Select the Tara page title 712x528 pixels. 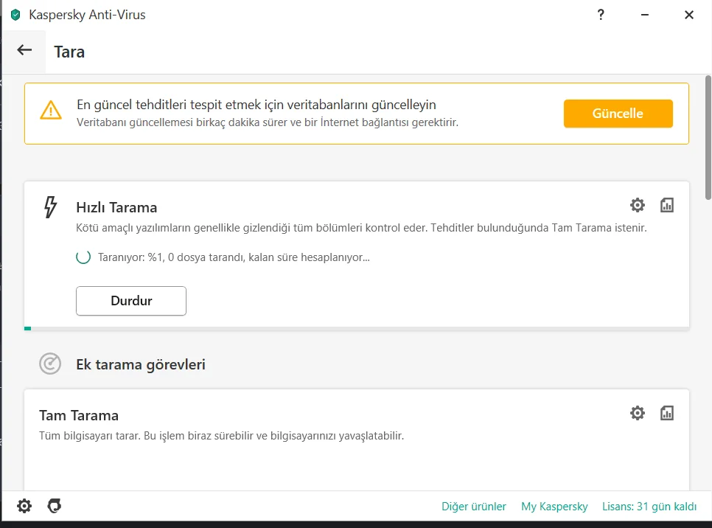[69, 52]
